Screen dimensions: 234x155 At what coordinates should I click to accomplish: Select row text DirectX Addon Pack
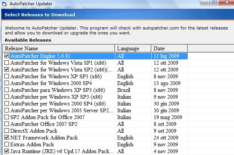coord(34,131)
